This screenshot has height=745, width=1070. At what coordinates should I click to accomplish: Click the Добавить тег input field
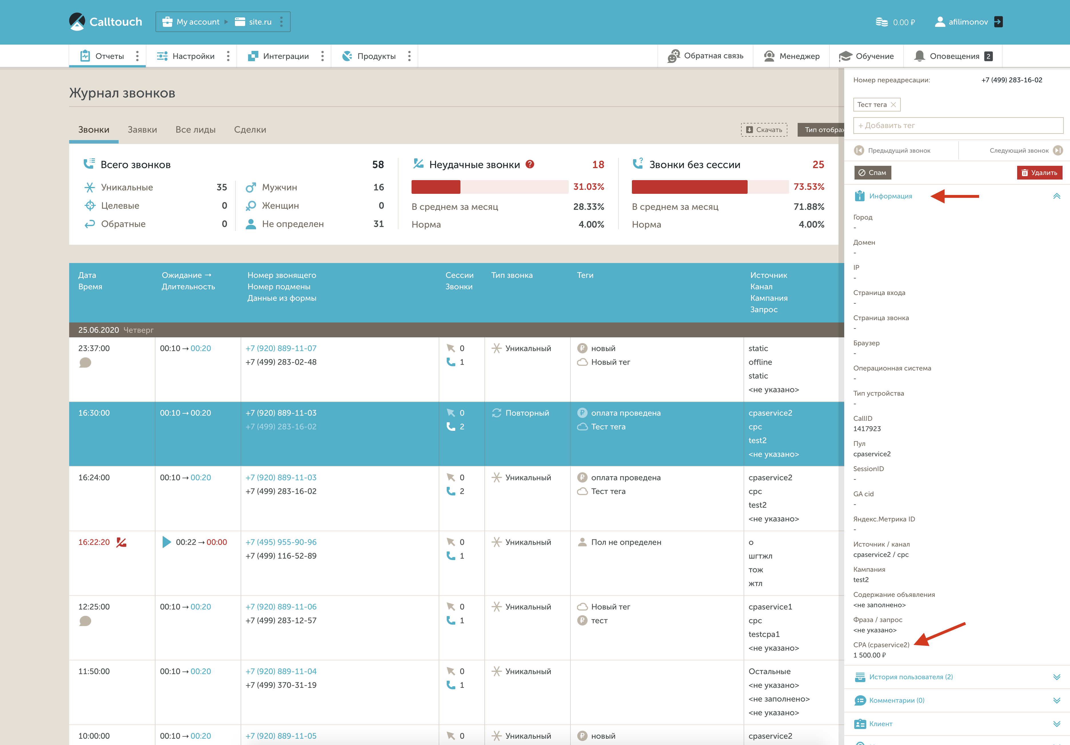tap(958, 126)
